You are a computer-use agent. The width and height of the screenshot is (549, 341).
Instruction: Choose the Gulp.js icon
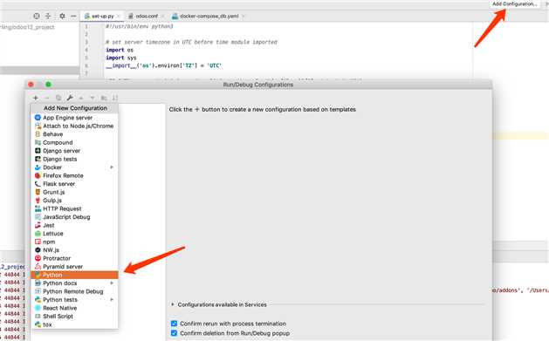pos(38,201)
